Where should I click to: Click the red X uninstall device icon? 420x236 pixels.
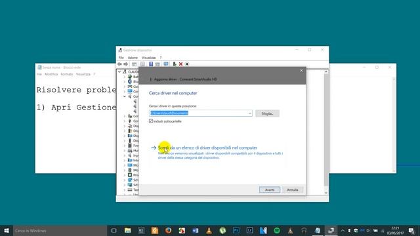(x=181, y=64)
